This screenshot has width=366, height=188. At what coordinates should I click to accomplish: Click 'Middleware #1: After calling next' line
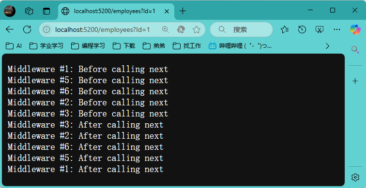[85, 169]
